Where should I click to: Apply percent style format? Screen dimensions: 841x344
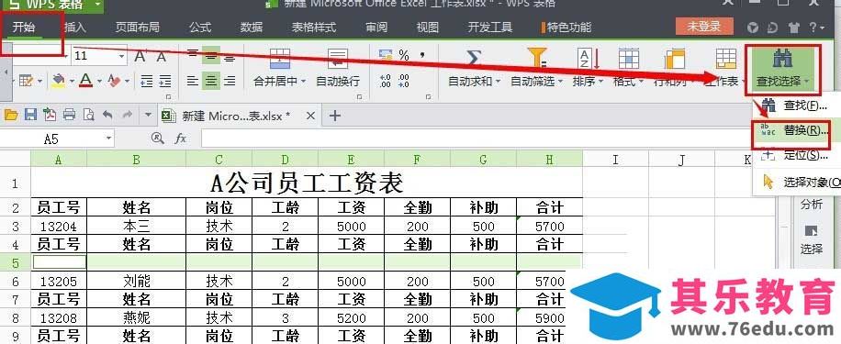404,55
